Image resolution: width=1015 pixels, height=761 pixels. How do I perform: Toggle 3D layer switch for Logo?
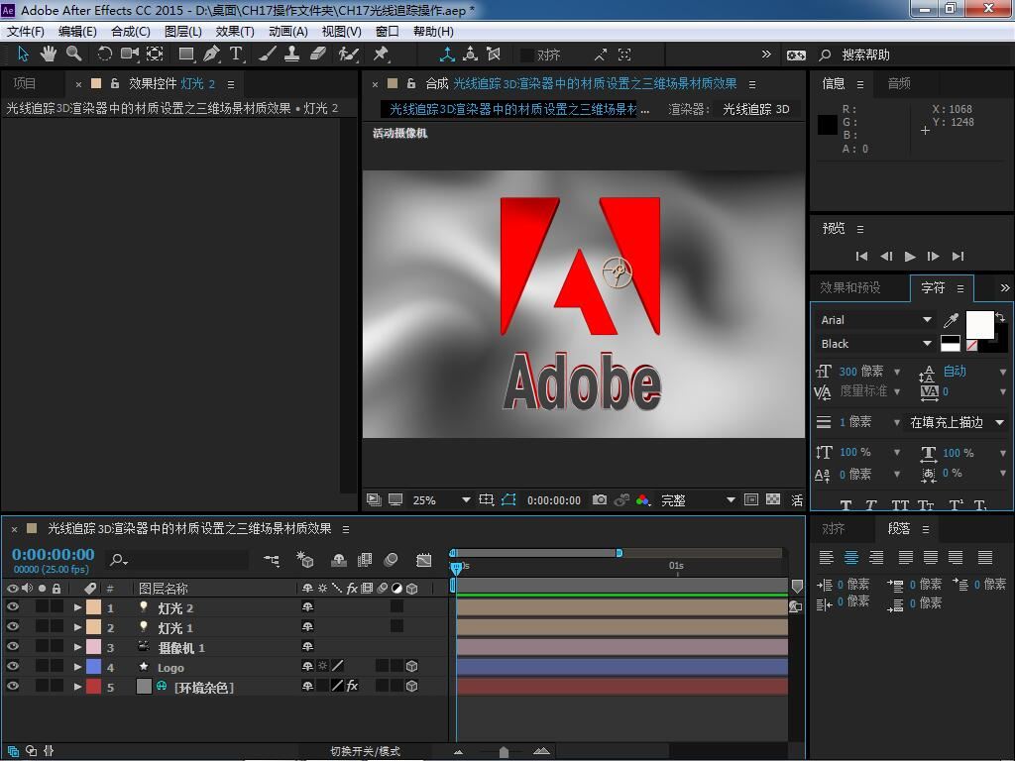click(x=411, y=666)
